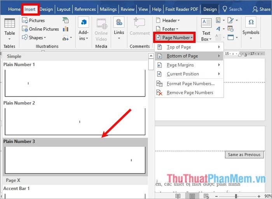Switch to Read Mode view

click(178, 196)
